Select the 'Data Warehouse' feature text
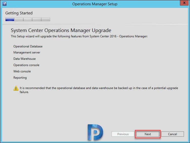Viewport: 190px width, 143px height. (25, 59)
